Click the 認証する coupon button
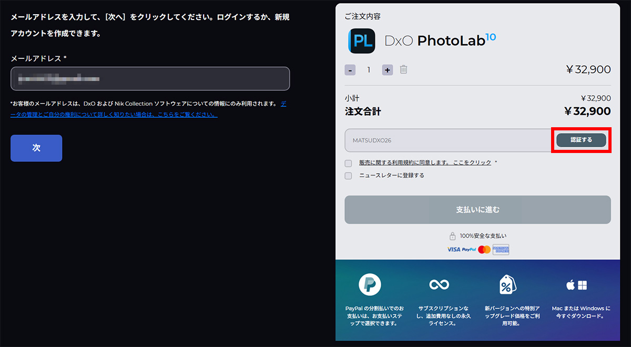Screen dimensions: 631x347 [581, 140]
